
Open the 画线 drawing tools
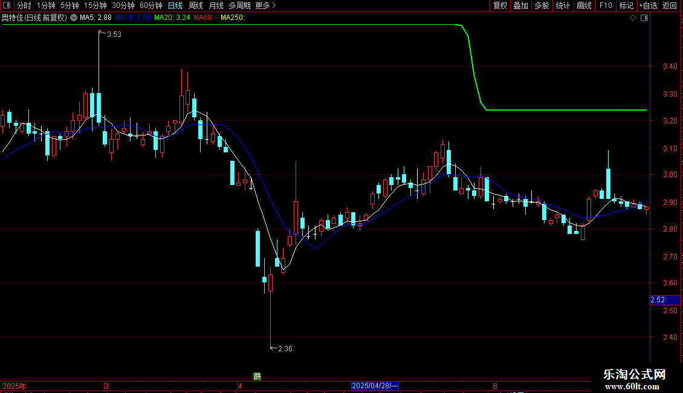pyautogui.click(x=584, y=5)
